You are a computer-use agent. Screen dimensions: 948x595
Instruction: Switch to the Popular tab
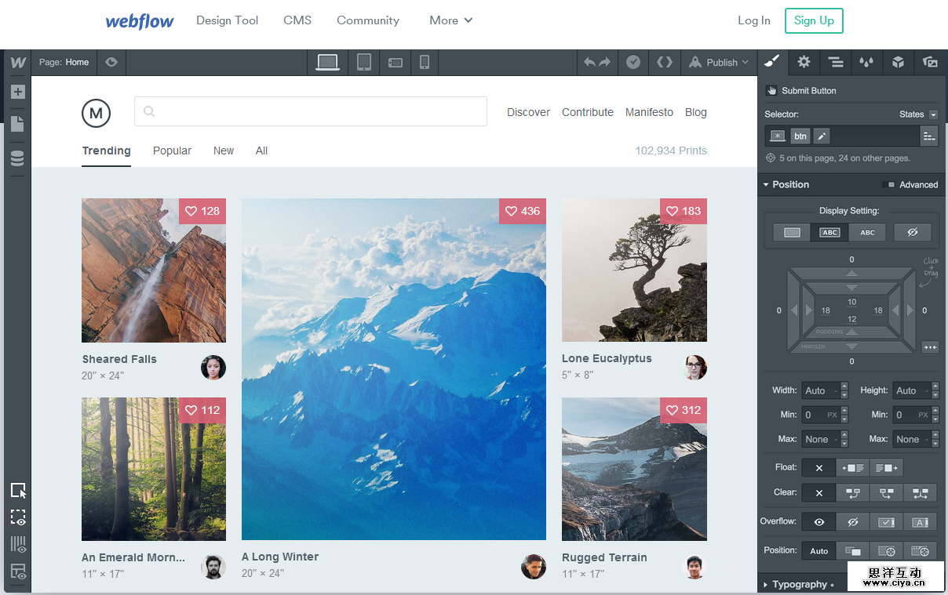click(172, 151)
